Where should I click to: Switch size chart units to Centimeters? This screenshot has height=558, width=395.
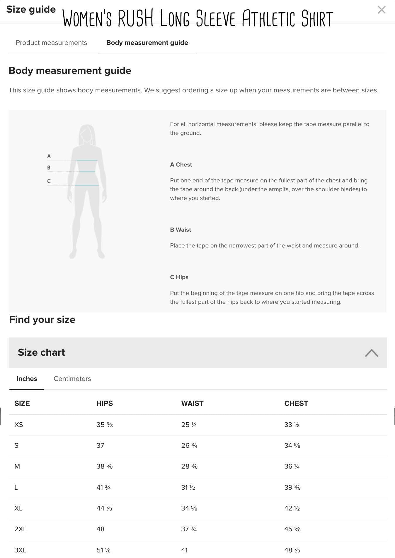pos(72,379)
